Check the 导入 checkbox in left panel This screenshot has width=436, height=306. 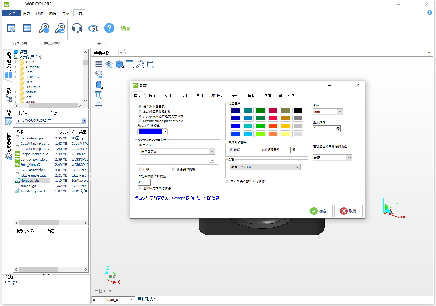click(x=18, y=113)
